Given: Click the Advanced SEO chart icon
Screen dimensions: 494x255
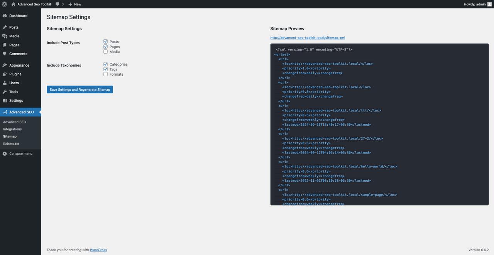Looking at the screenshot, I should [5, 112].
